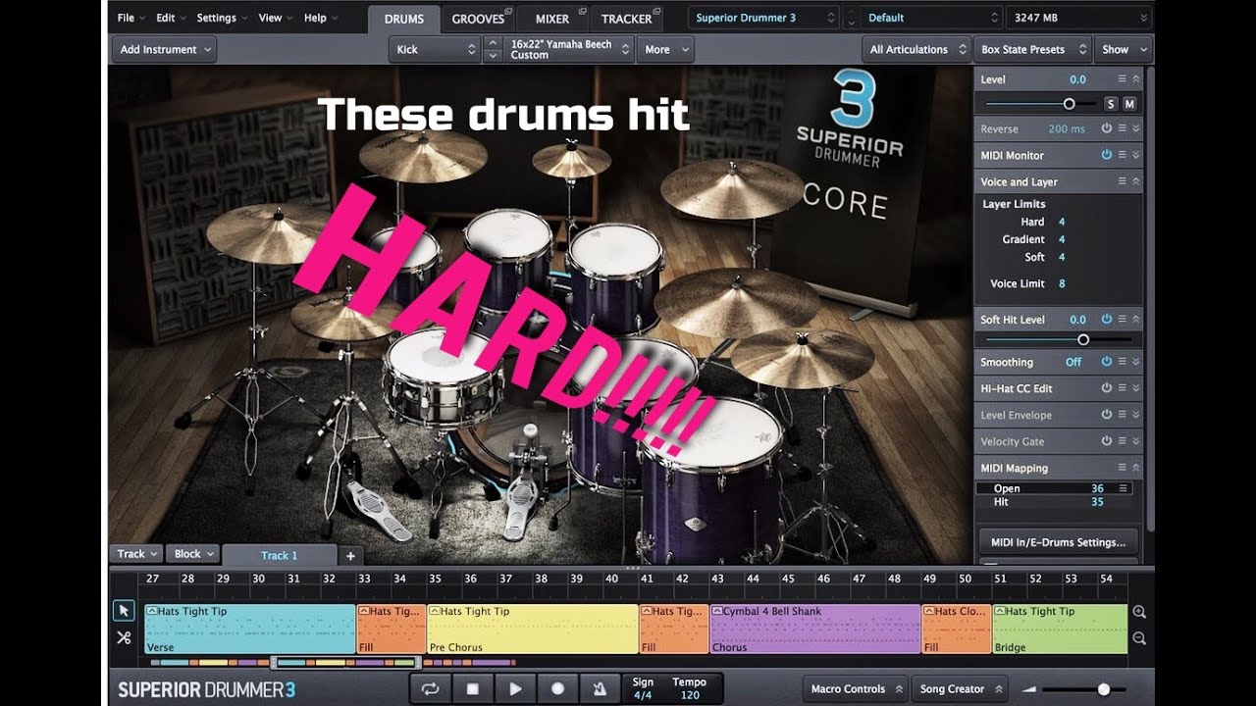
Task: Click the Level slider handle
Action: pos(1069,104)
